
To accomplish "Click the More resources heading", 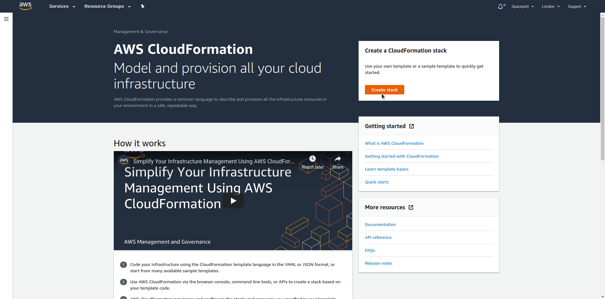I will (385, 207).
